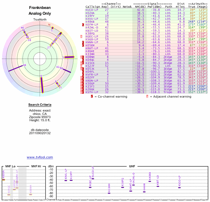210x202 pixels.
Task: Click the K19FY marker in UHF chart
Action: [x=71, y=180]
